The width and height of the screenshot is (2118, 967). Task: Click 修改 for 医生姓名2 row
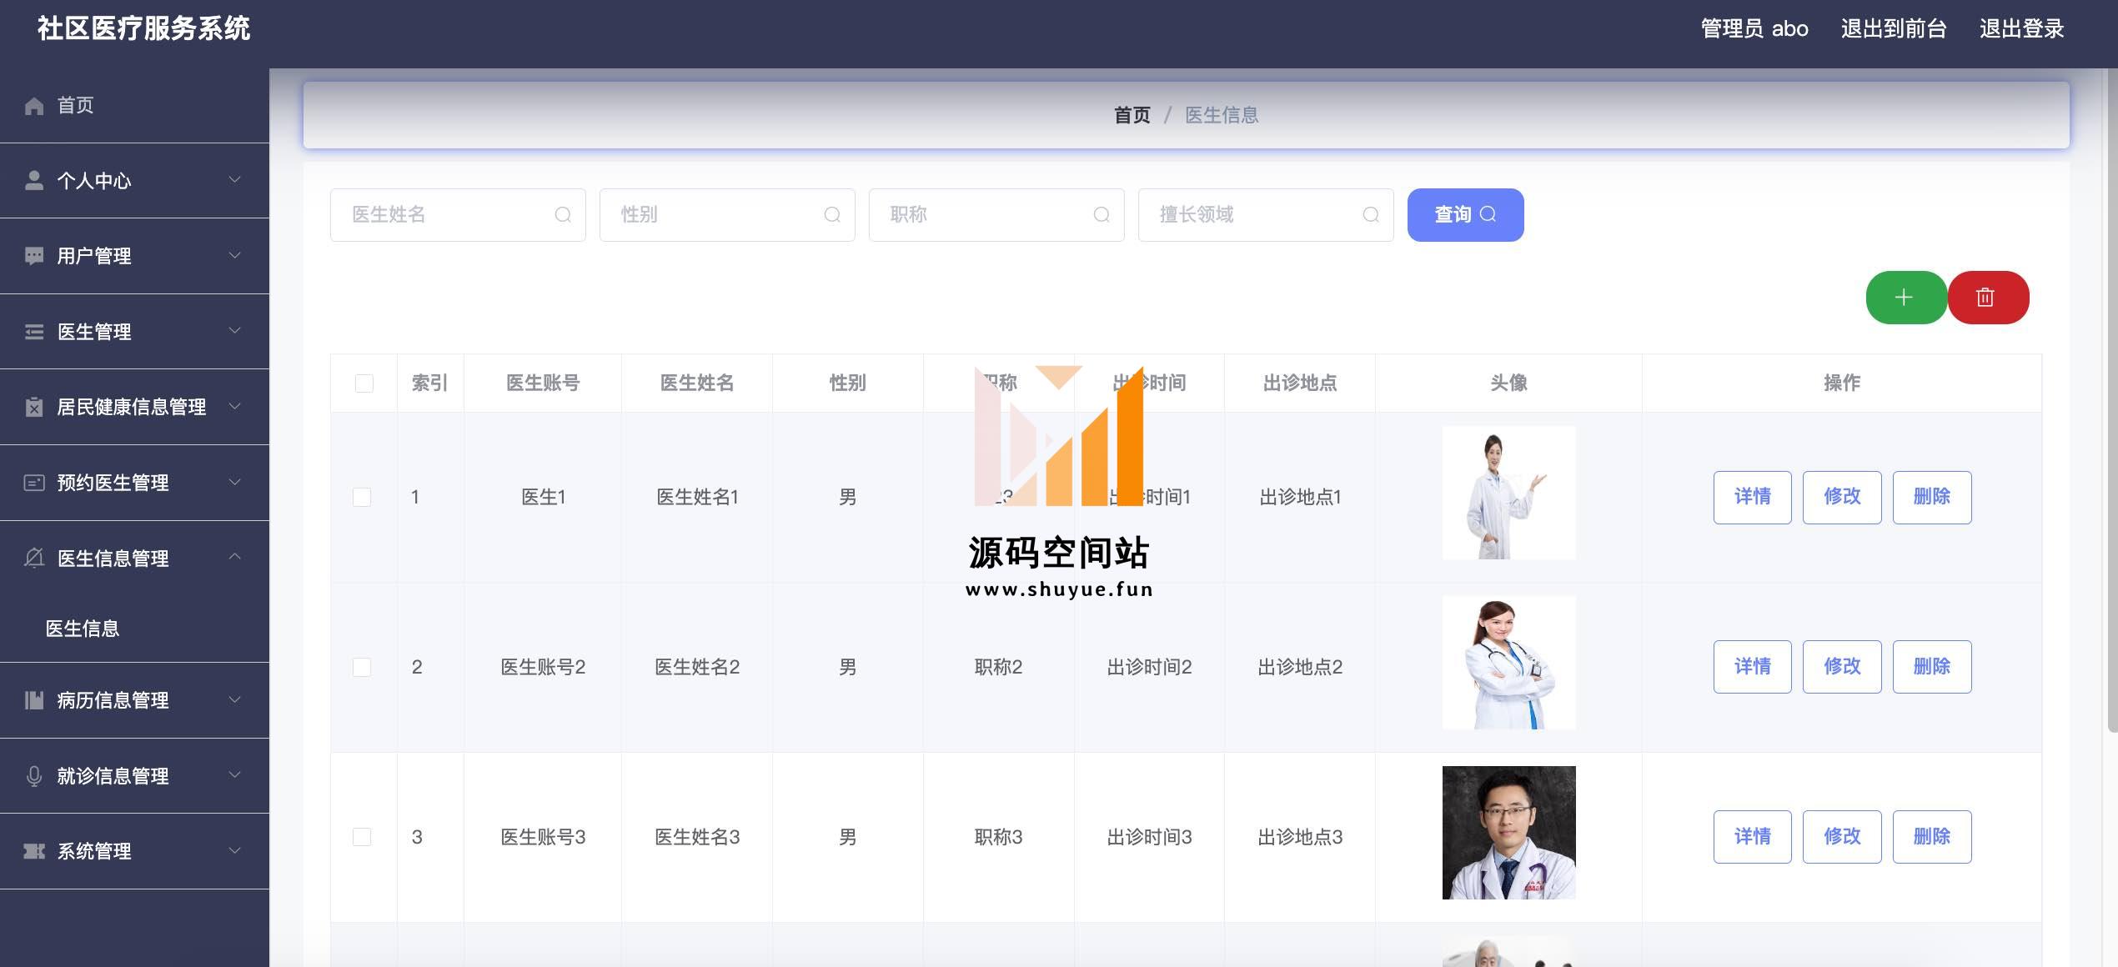click(x=1842, y=667)
